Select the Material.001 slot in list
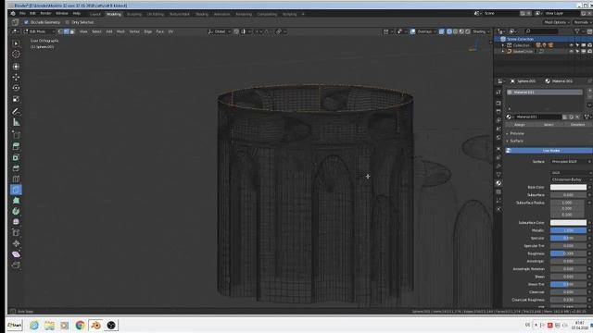The height and width of the screenshot is (333, 593). click(x=545, y=92)
